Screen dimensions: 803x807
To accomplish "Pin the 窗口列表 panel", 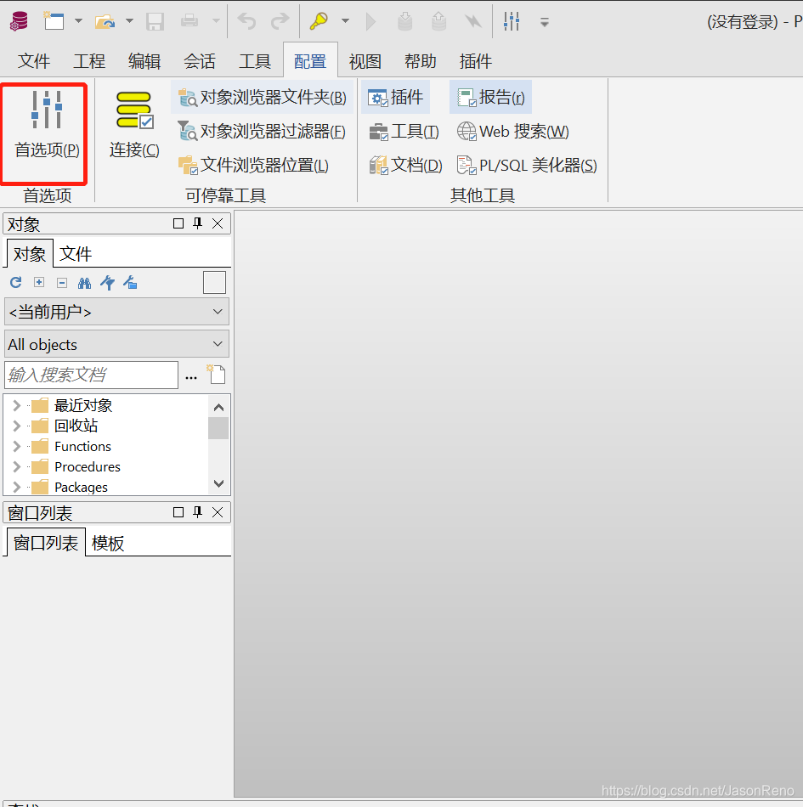I will [x=198, y=512].
